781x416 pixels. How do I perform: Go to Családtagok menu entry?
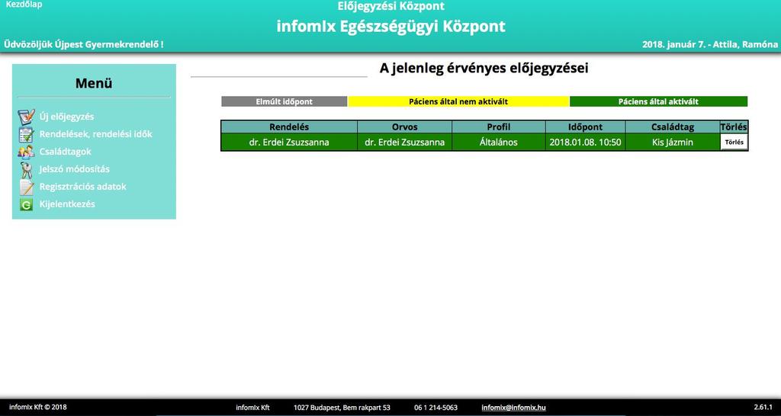pos(66,152)
